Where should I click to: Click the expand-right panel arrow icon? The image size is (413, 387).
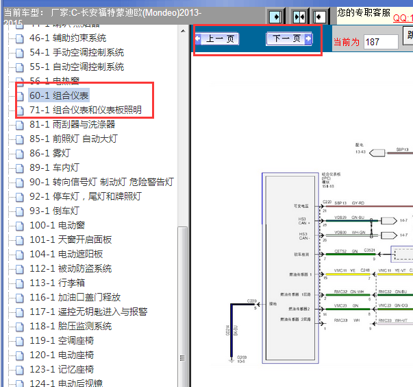pyautogui.click(x=276, y=17)
